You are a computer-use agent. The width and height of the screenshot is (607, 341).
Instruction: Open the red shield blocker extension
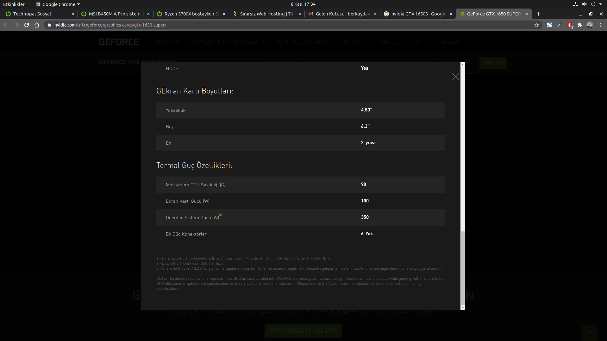[570, 25]
